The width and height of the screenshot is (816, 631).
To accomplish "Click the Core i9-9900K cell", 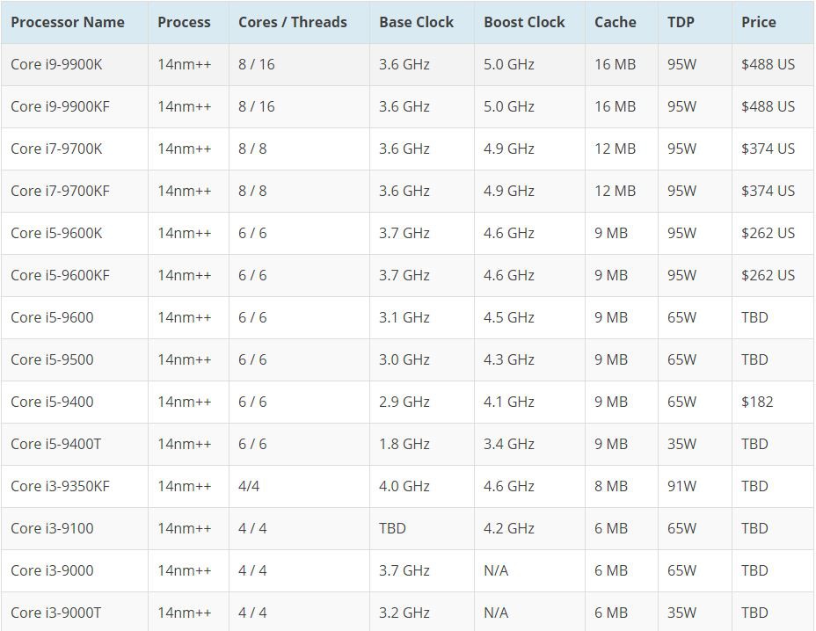I will pos(56,64).
